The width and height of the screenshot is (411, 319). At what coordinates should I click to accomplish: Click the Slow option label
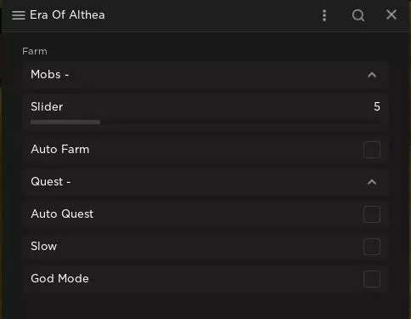44,246
